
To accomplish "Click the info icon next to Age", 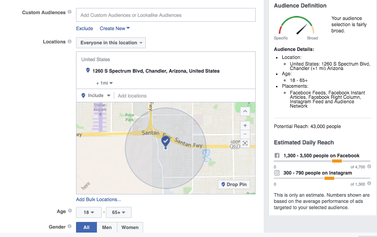I will coord(69,212).
